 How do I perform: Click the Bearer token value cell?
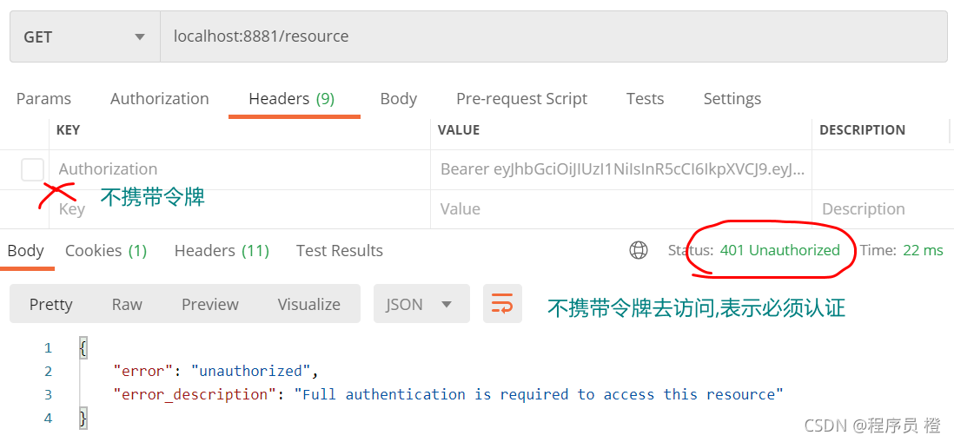(621, 169)
